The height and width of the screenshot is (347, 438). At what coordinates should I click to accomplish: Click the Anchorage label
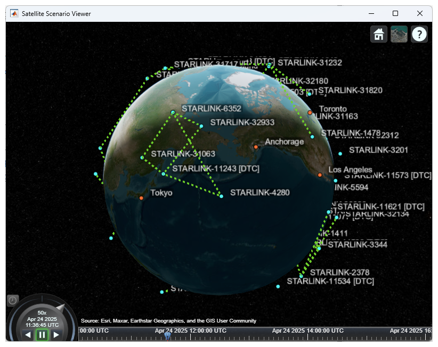tap(285, 142)
